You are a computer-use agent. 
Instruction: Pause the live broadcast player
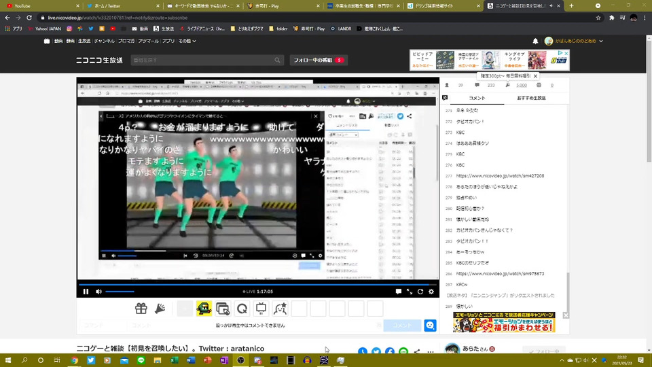pos(86,292)
